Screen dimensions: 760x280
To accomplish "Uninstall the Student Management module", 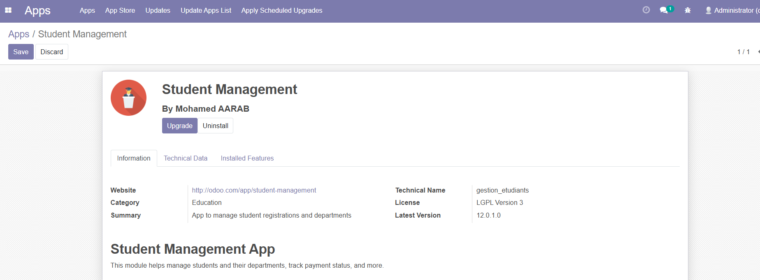I will [216, 126].
